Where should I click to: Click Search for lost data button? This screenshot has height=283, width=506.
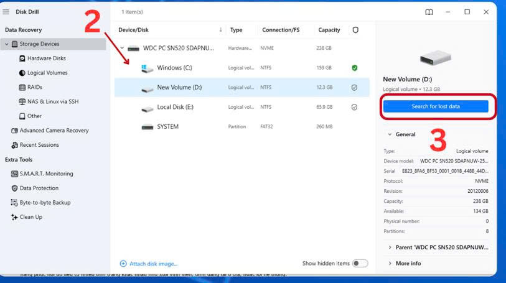tap(436, 106)
